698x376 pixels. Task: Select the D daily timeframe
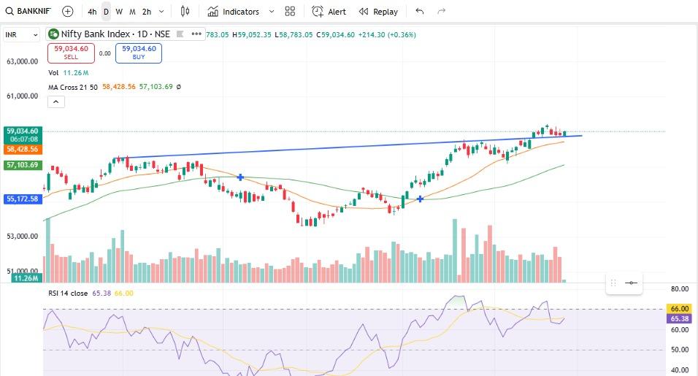pos(106,12)
